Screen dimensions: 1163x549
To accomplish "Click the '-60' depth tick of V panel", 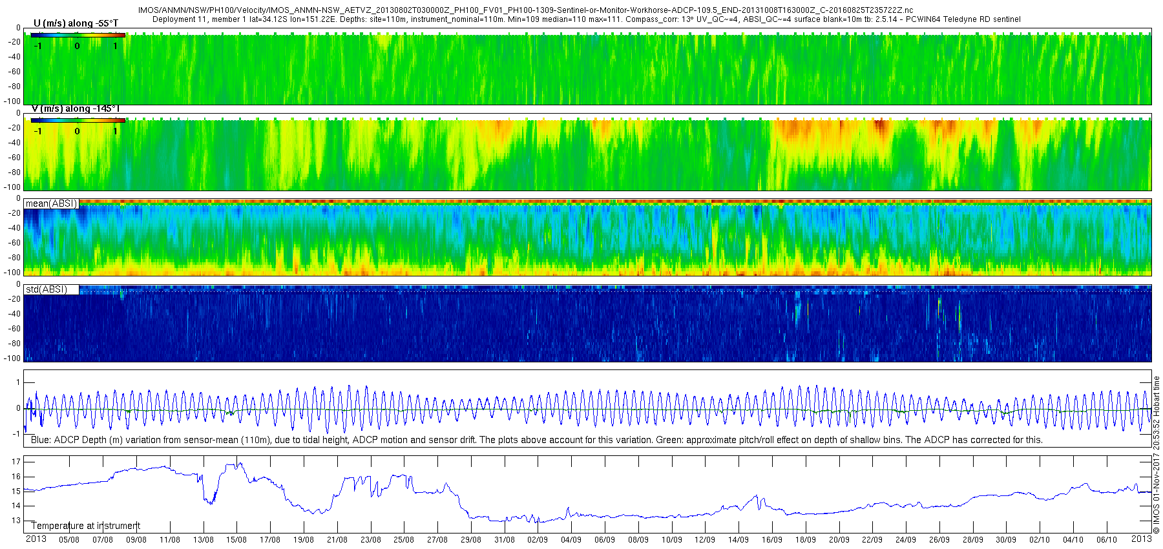I will tap(14, 158).
